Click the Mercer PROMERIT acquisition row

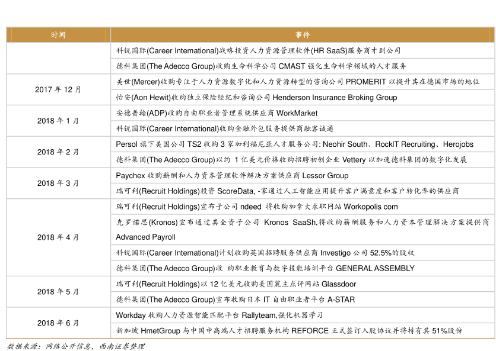pos(297,82)
